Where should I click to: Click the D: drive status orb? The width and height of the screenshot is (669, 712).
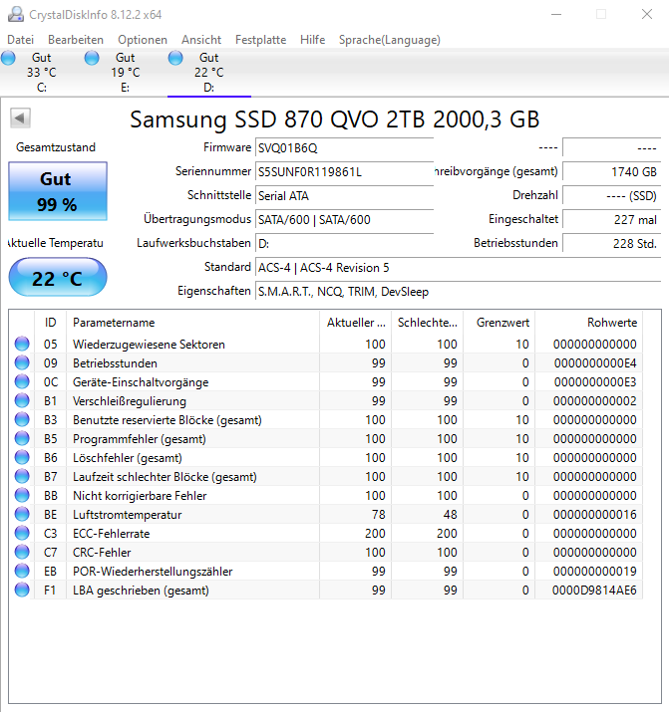[x=175, y=58]
